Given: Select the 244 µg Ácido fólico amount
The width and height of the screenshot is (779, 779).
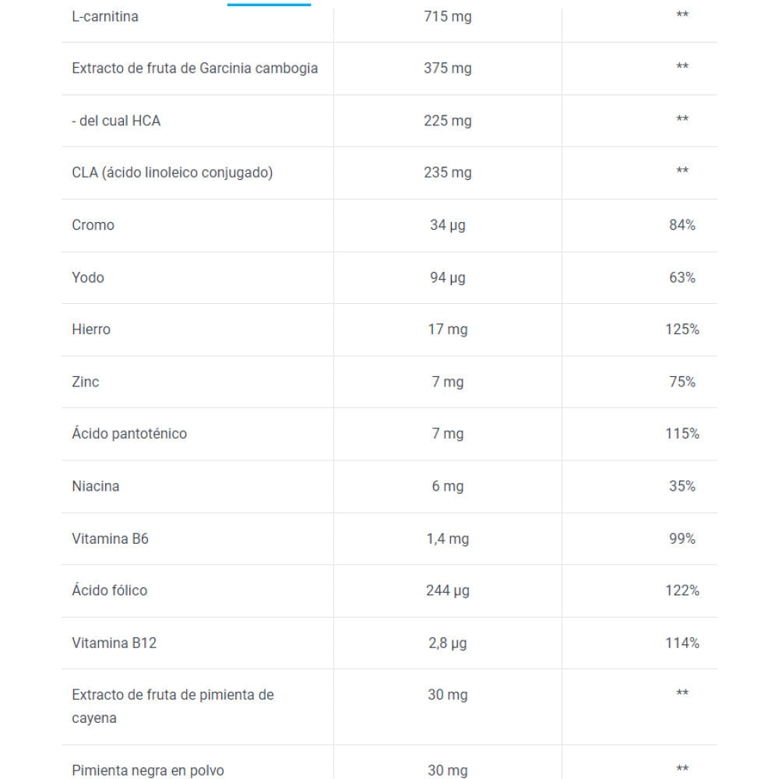Looking at the screenshot, I should point(447,590).
